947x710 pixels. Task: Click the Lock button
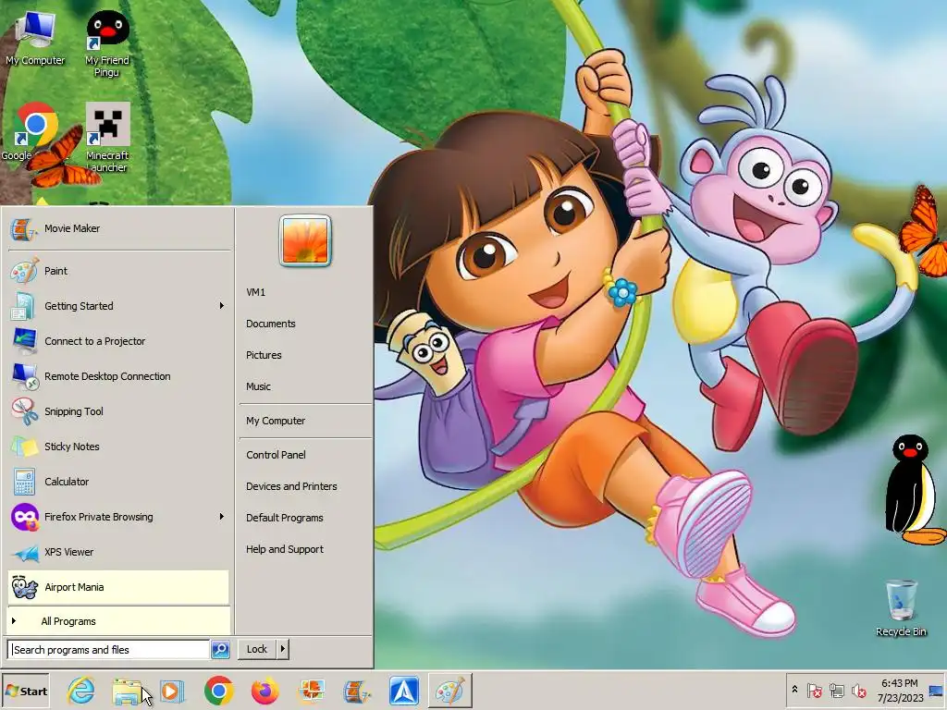pyautogui.click(x=257, y=649)
